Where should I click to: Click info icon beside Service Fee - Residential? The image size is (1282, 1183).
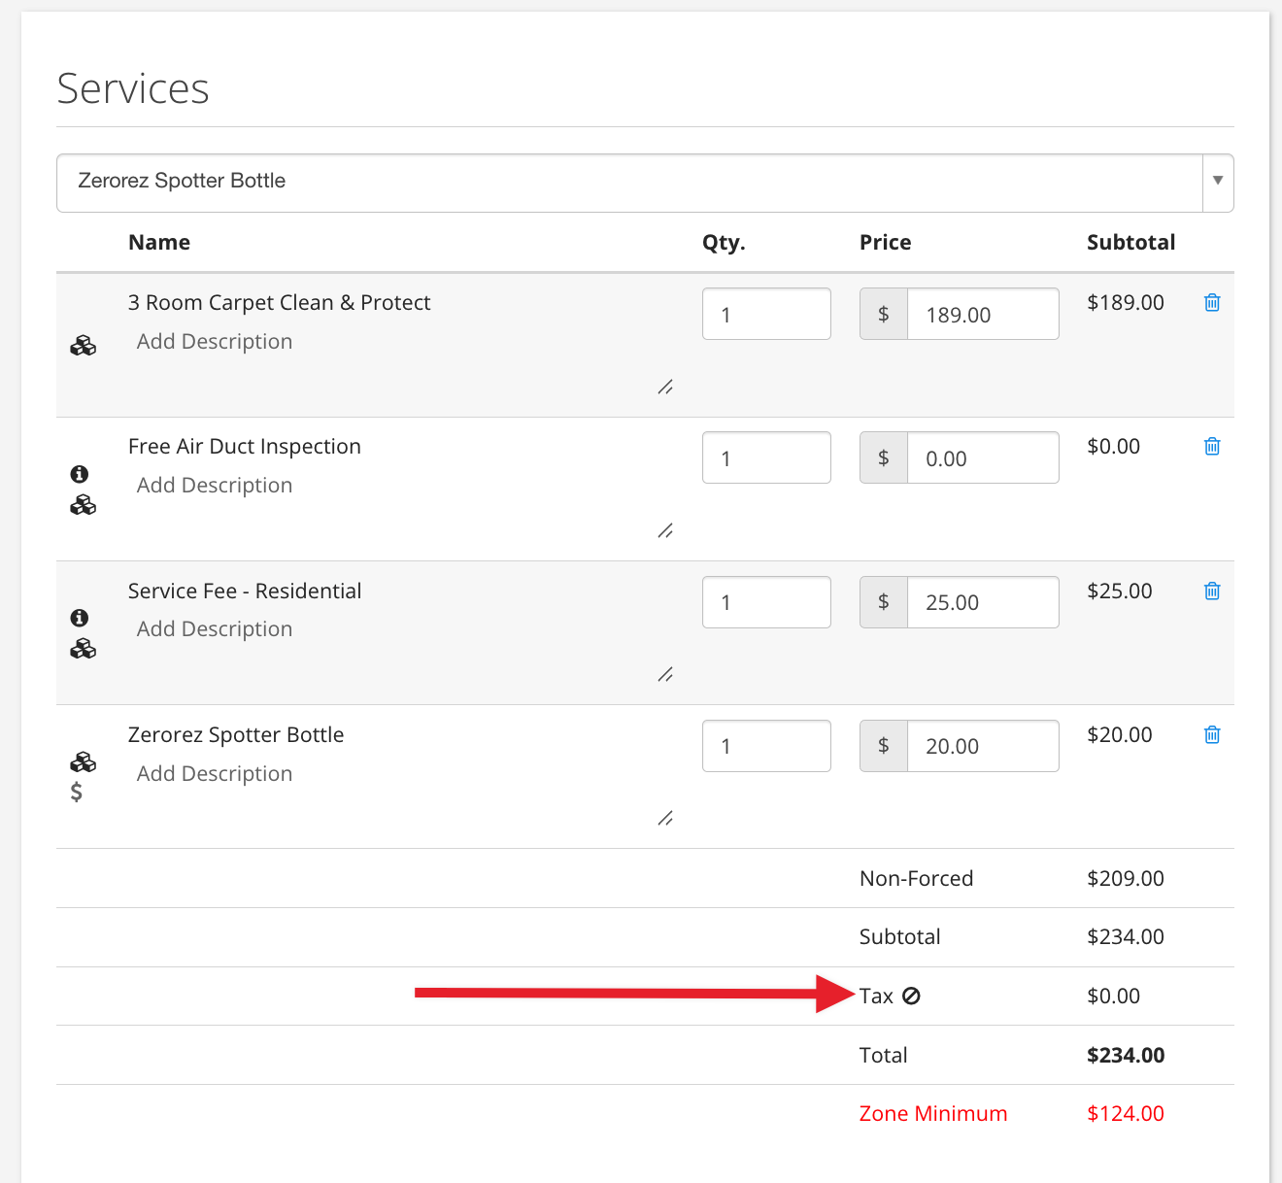[80, 618]
